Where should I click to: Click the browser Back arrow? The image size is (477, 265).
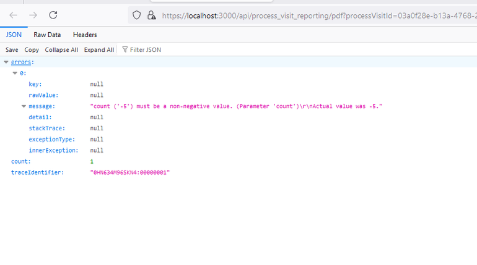[x=13, y=15]
